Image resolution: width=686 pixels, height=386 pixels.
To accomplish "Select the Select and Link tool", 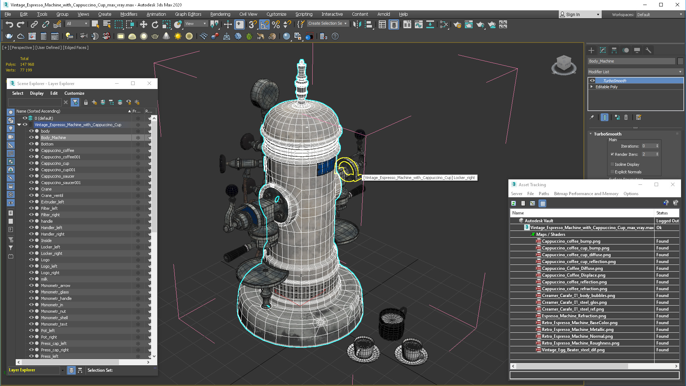I will (34, 24).
